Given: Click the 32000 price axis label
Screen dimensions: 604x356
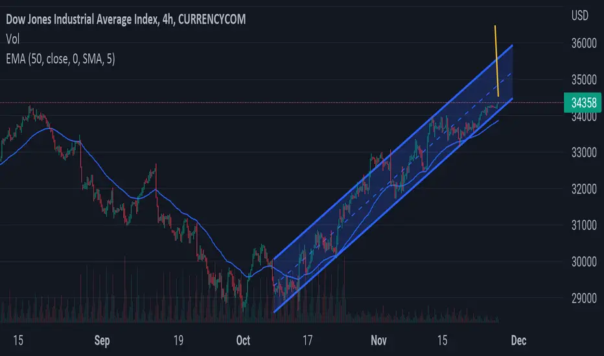Looking at the screenshot, I should click(584, 189).
